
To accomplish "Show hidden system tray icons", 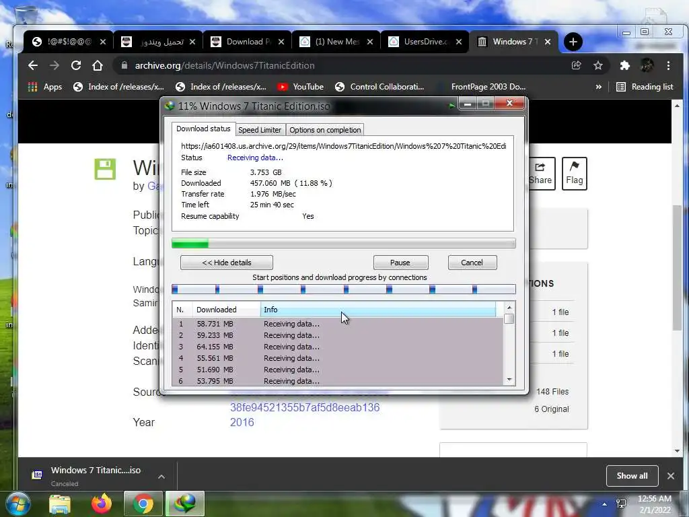I will 605,505.
